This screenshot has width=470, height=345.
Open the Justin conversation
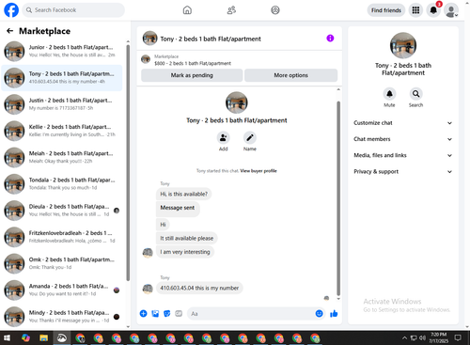[62, 104]
